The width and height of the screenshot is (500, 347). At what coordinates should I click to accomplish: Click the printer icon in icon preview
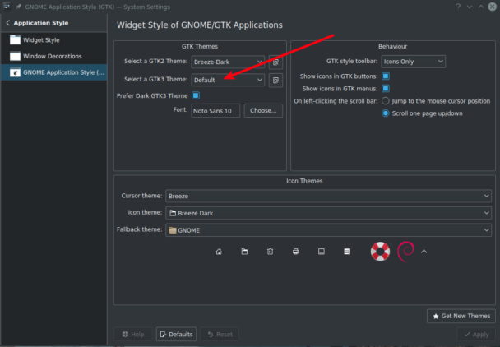[x=295, y=252]
